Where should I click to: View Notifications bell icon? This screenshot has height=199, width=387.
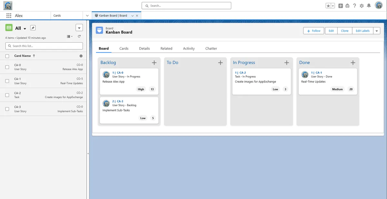(369, 6)
